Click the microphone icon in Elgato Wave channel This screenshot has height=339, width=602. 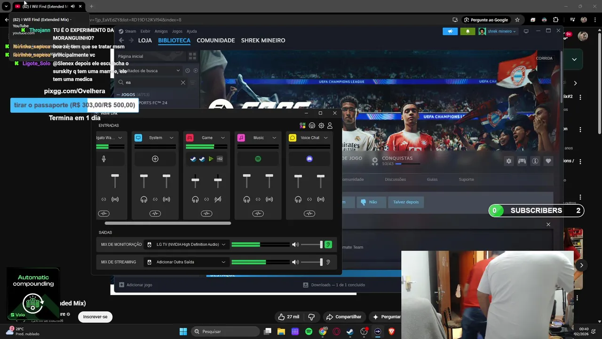[x=104, y=159]
